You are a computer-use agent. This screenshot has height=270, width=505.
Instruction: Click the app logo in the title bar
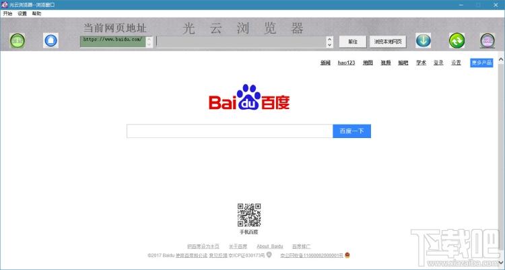coord(4,5)
